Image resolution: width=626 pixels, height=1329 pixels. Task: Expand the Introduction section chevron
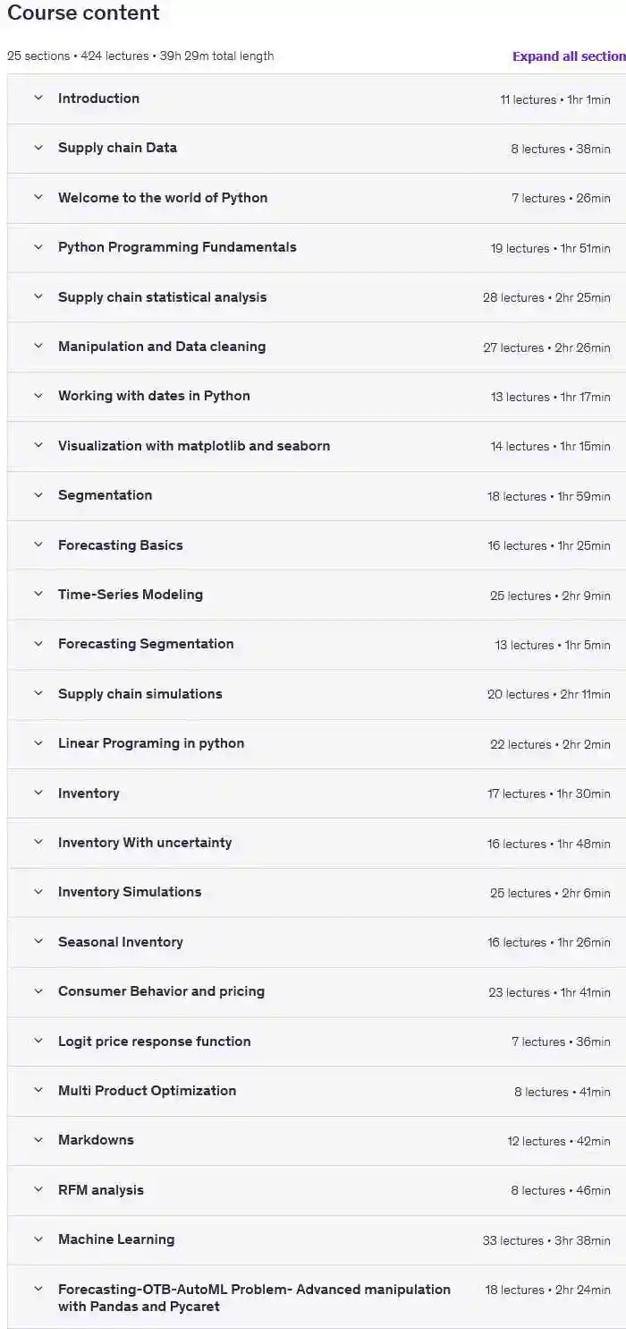coord(38,99)
